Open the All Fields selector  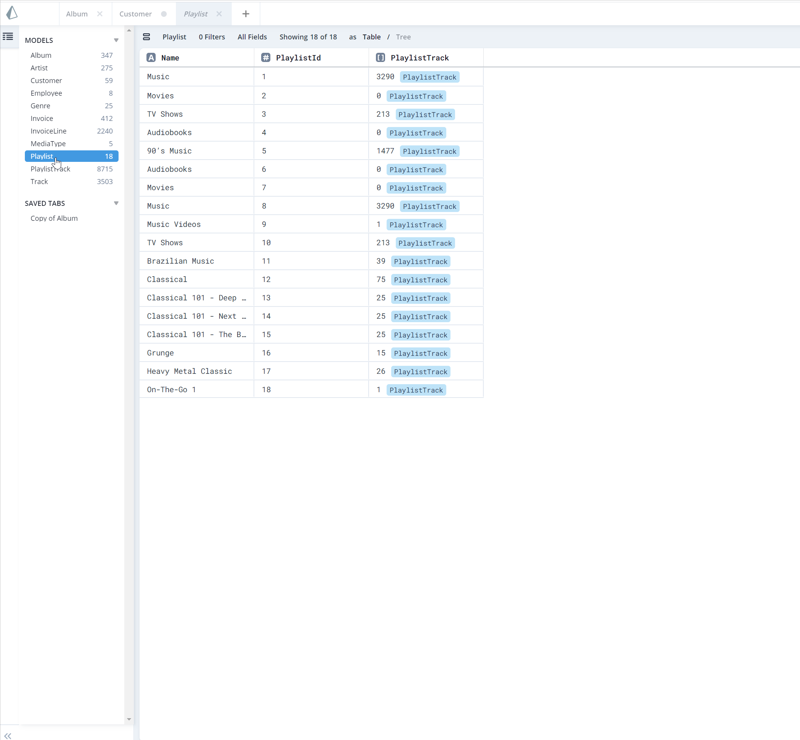pos(252,36)
